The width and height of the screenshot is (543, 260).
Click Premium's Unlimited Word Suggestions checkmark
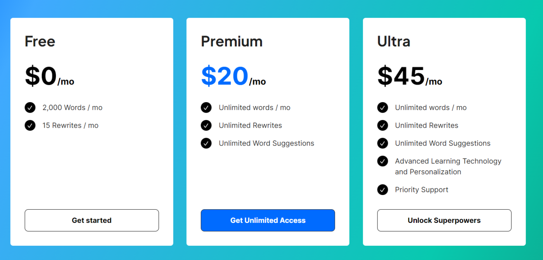pyautogui.click(x=206, y=143)
